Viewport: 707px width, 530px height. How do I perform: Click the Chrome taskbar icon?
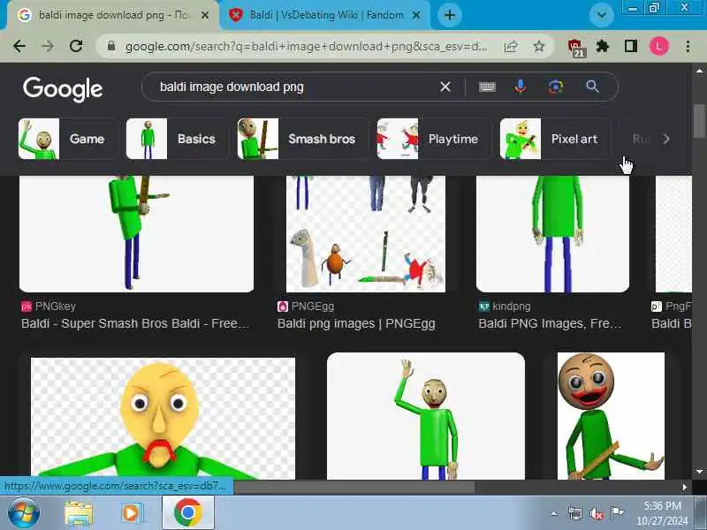(187, 512)
